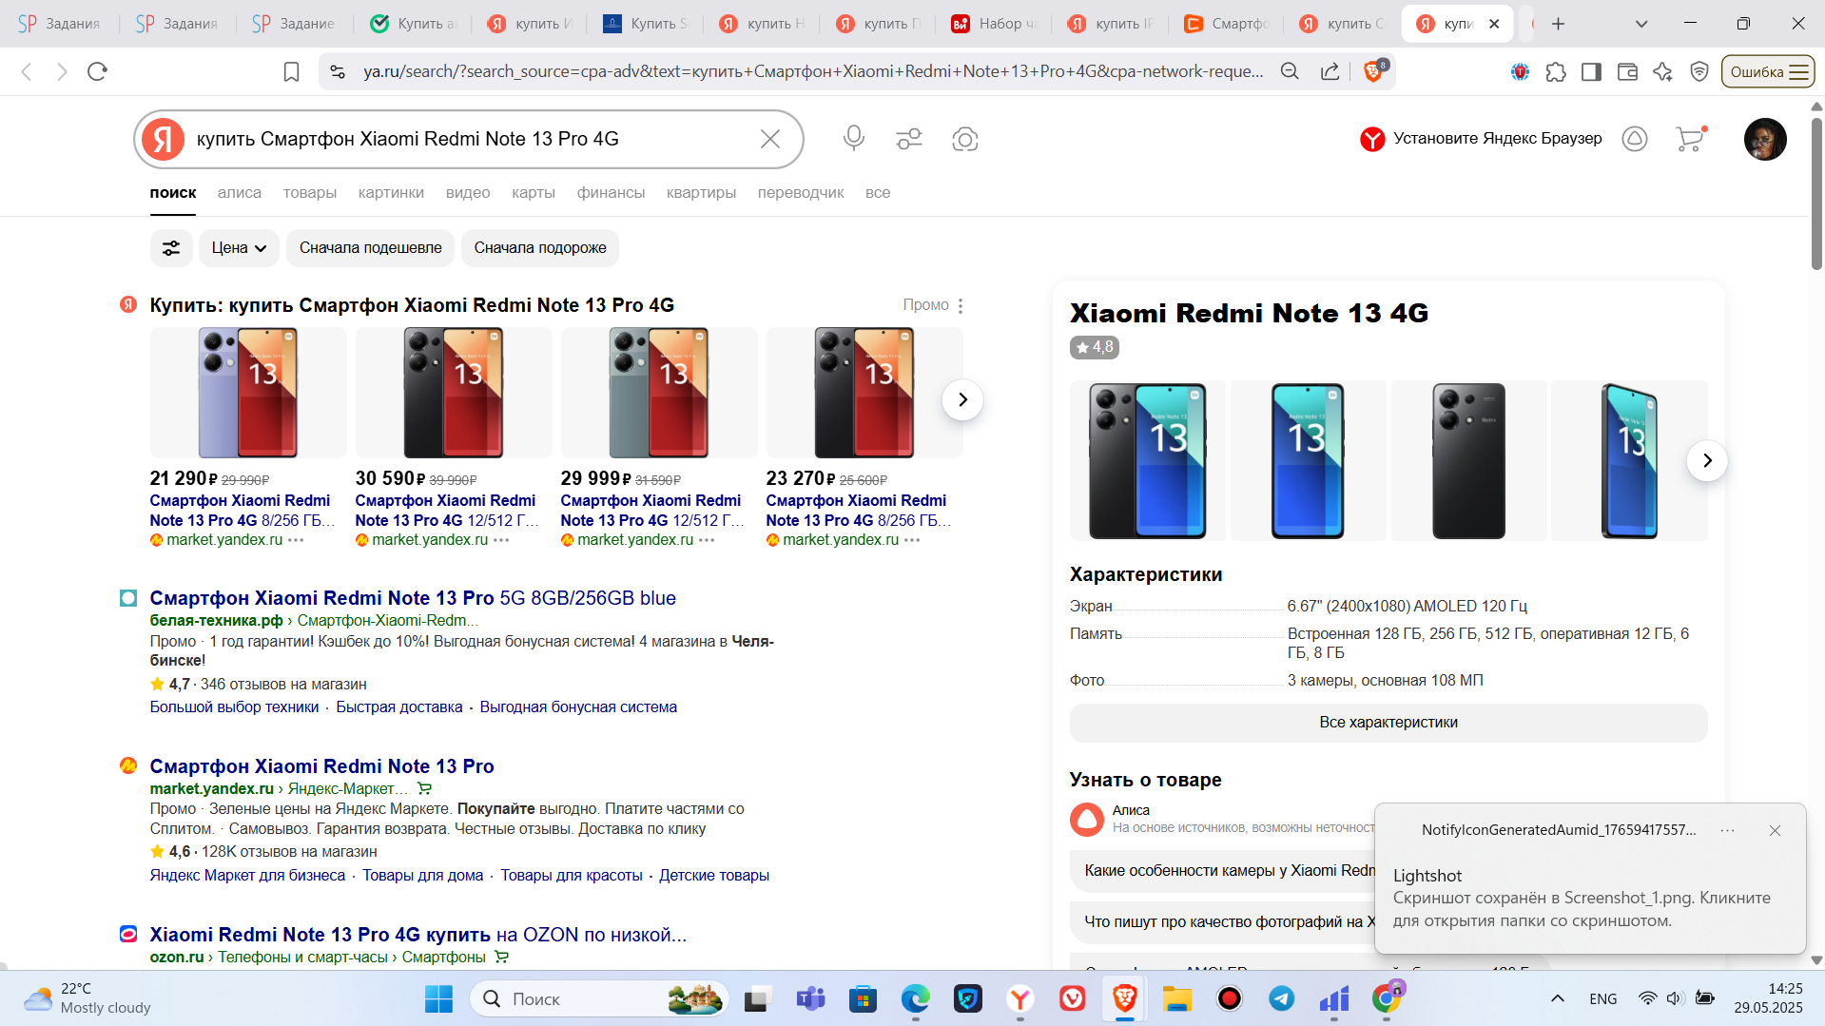Viewport: 1825px width, 1026px height.
Task: Sort by Сначала подешевле
Action: (371, 248)
